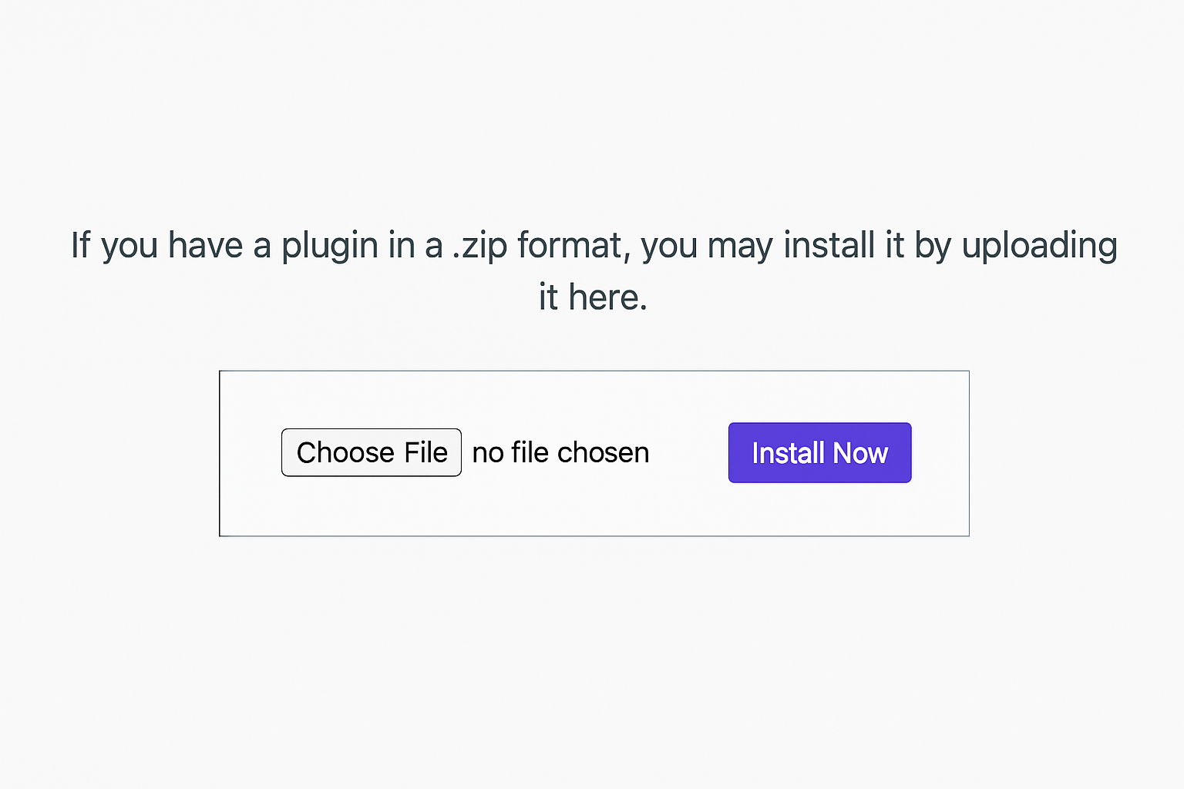
Task: Click the word 'uploading' in the instructions
Action: (1039, 247)
